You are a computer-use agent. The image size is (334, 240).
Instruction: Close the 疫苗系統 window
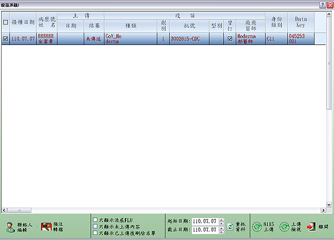[x=330, y=4]
